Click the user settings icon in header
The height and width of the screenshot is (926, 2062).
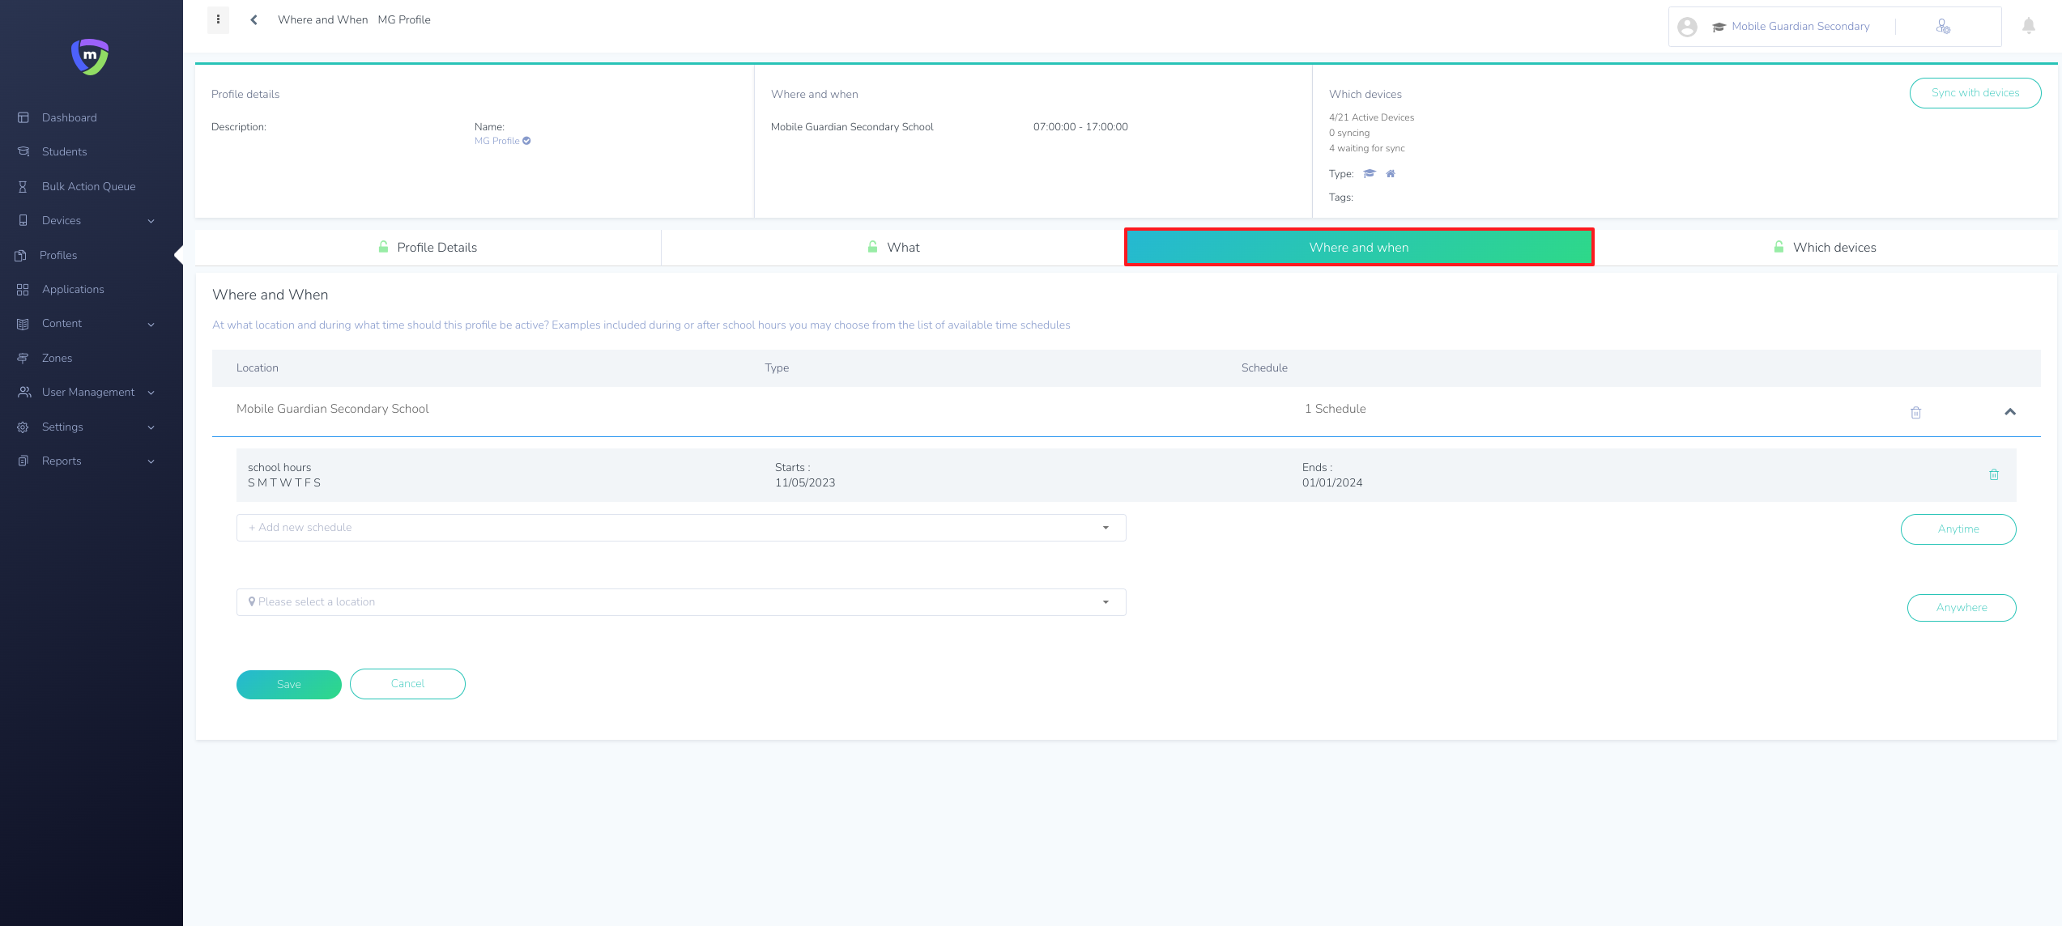pos(1943,27)
